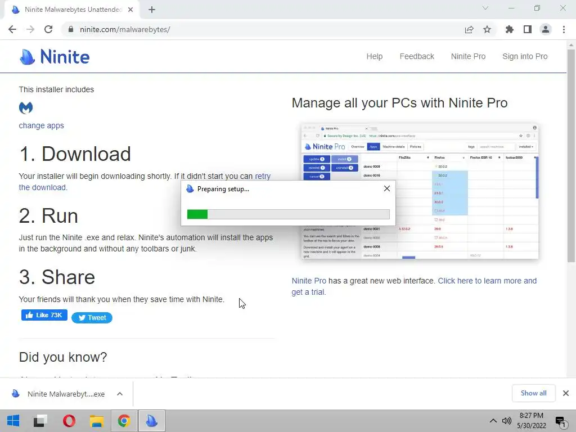Click the Facebook Like 73K button

[x=44, y=315]
